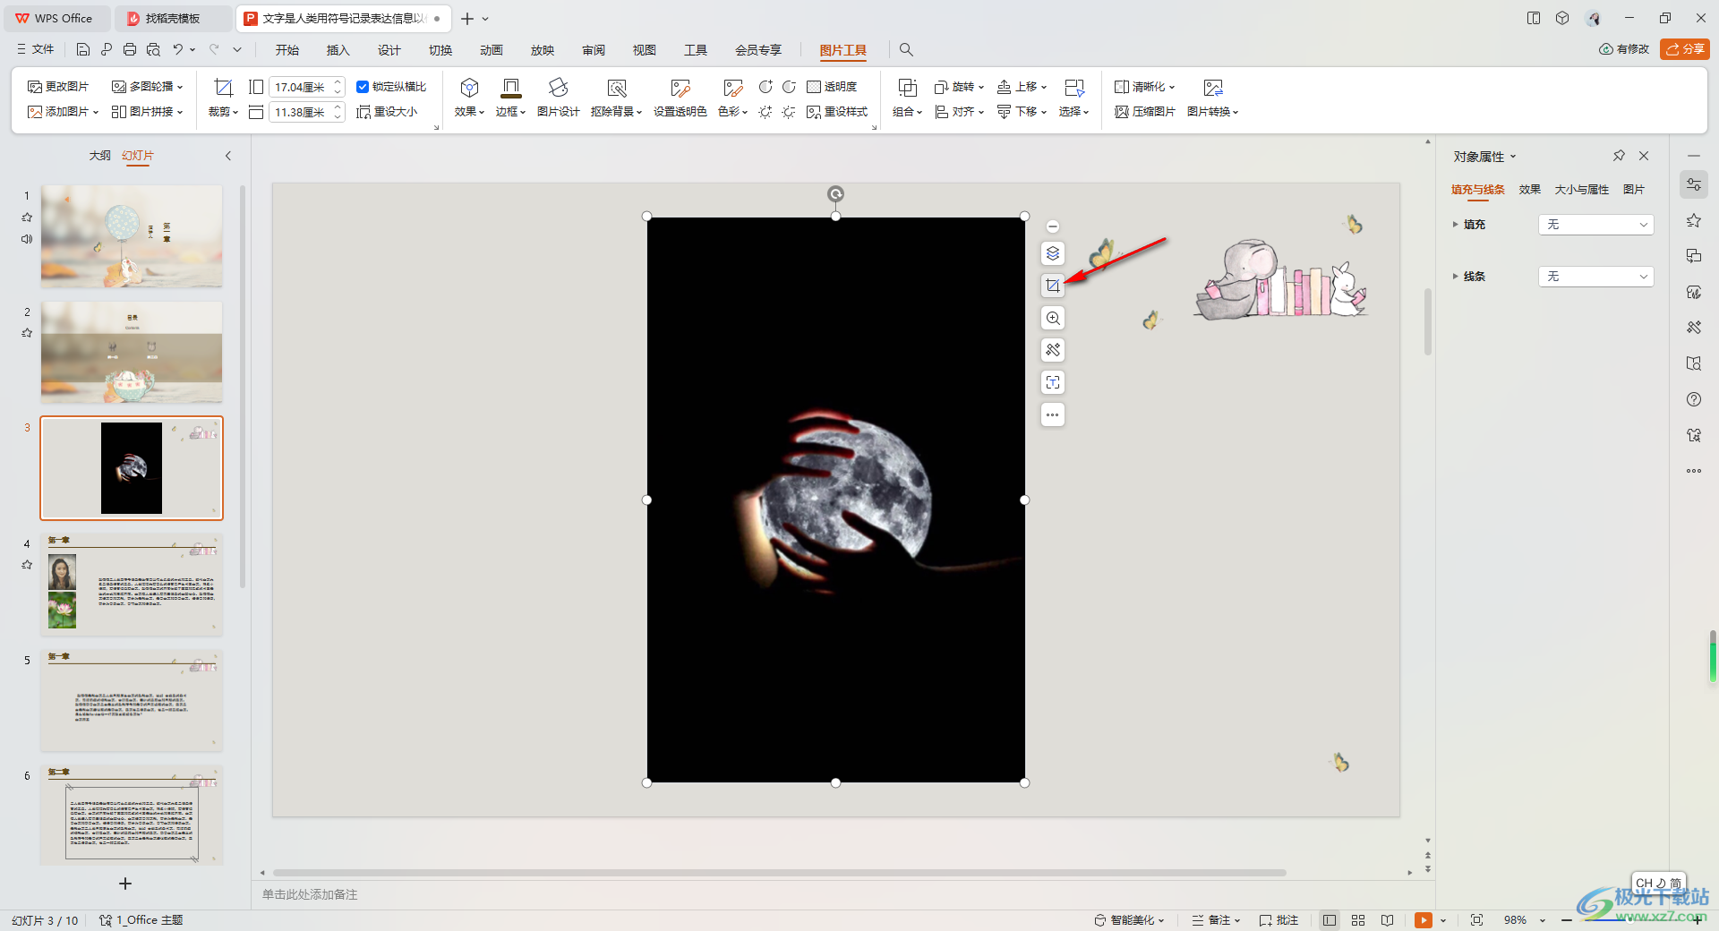
Task: Switch to reading view icon
Action: 1387,920
